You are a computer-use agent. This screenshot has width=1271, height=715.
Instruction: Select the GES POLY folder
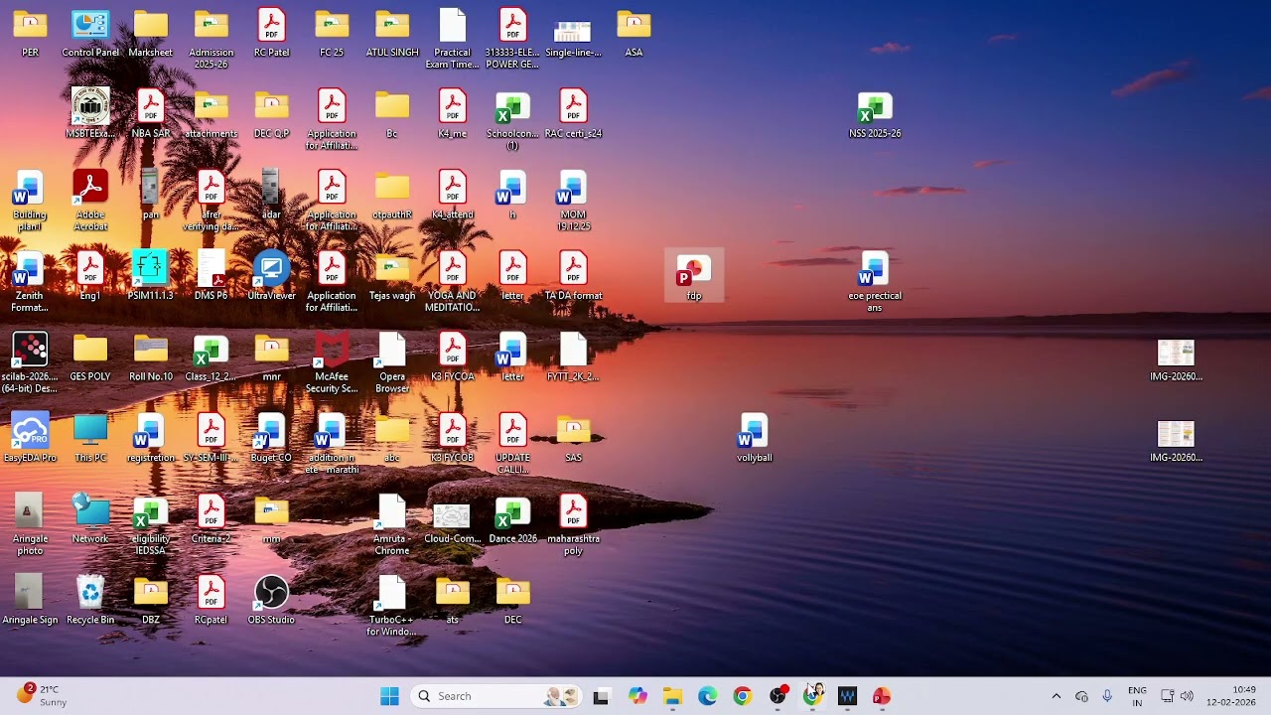click(90, 357)
